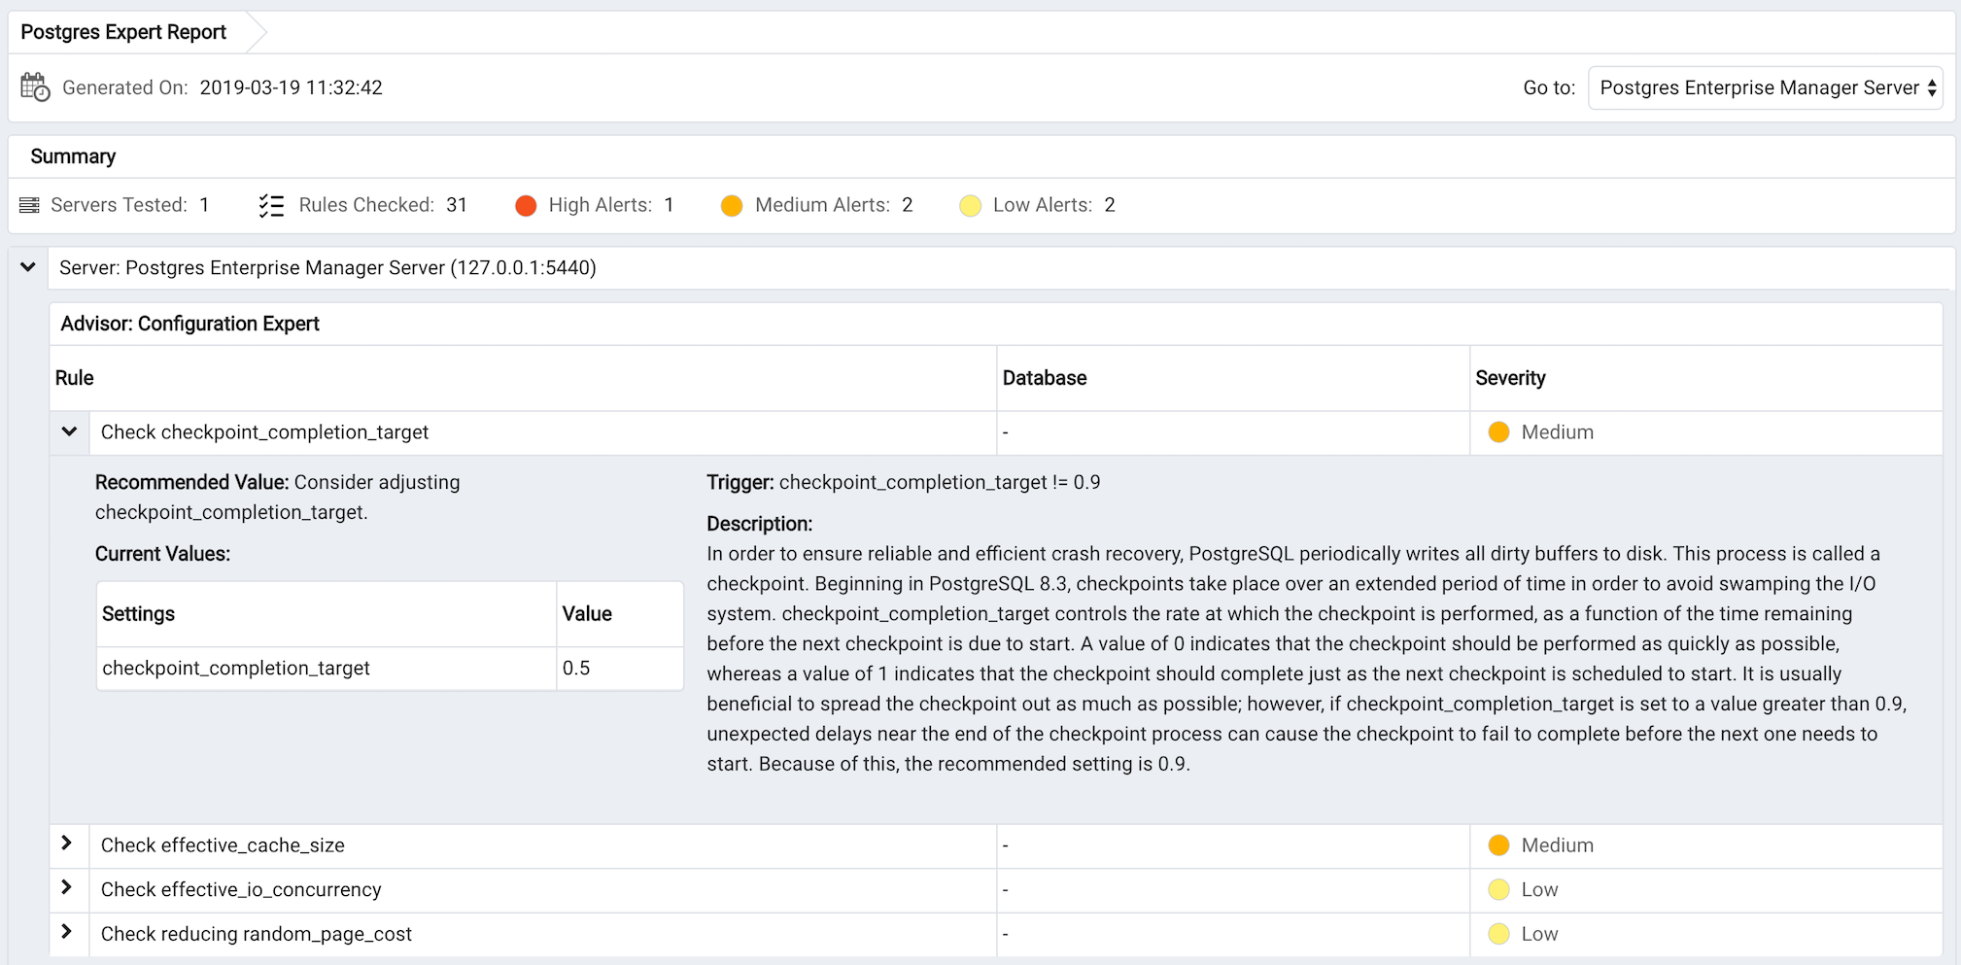Click the Servers Tested icon

pyautogui.click(x=30, y=205)
